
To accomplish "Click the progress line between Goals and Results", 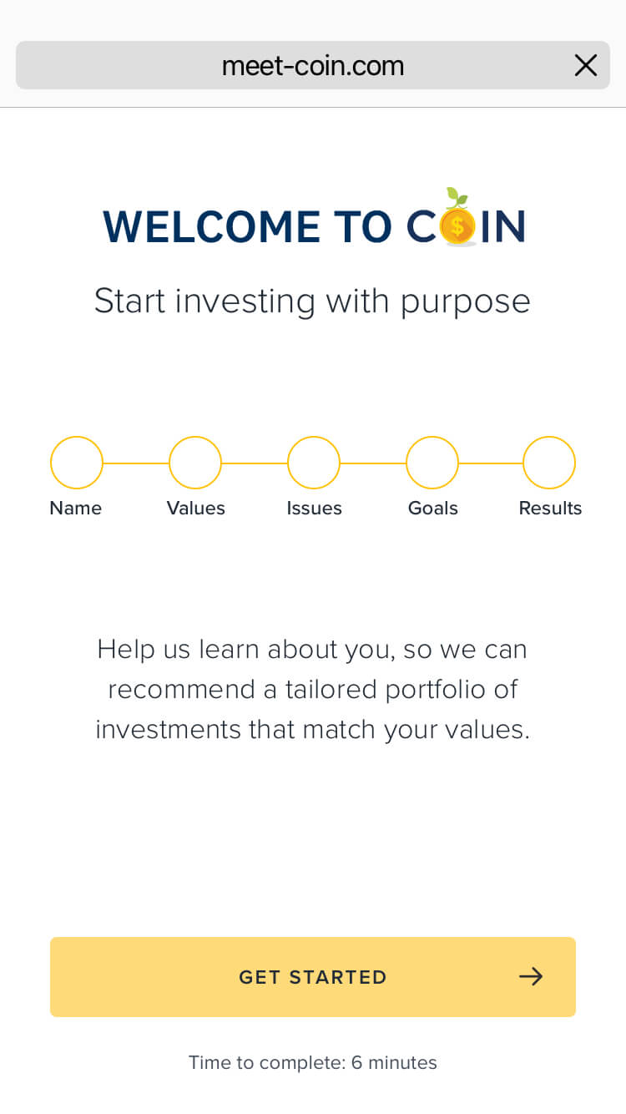I will coord(491,463).
